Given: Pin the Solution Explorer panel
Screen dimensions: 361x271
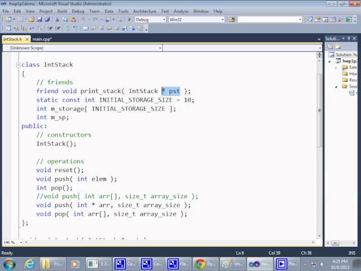Looking at the screenshot, I should [349, 38].
